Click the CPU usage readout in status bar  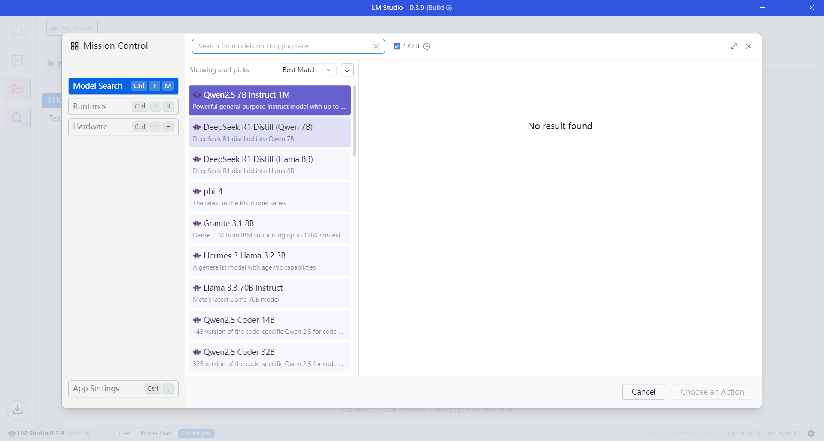pyautogui.click(x=780, y=433)
